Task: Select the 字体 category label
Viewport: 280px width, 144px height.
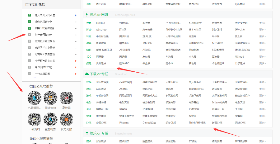Action: tap(89, 116)
